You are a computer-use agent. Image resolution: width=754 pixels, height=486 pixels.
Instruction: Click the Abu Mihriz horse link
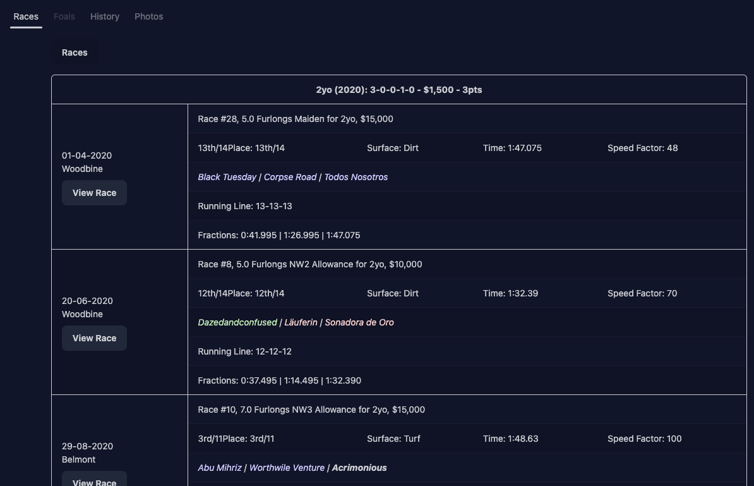point(220,468)
